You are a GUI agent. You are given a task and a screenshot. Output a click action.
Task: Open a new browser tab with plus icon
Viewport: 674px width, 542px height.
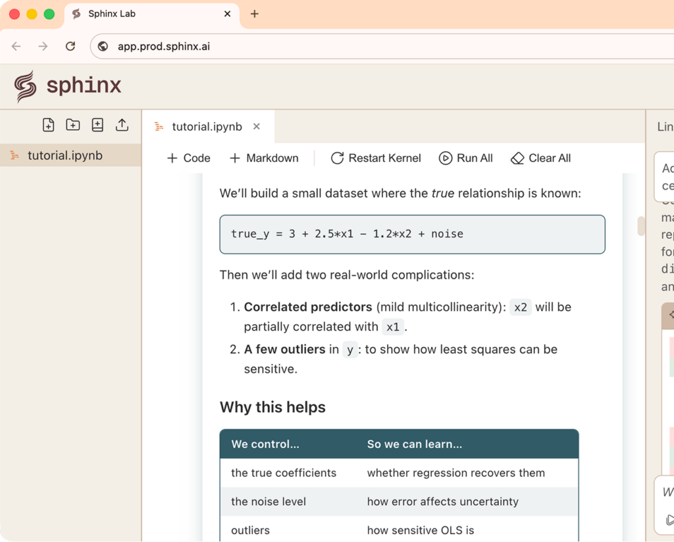pyautogui.click(x=255, y=14)
